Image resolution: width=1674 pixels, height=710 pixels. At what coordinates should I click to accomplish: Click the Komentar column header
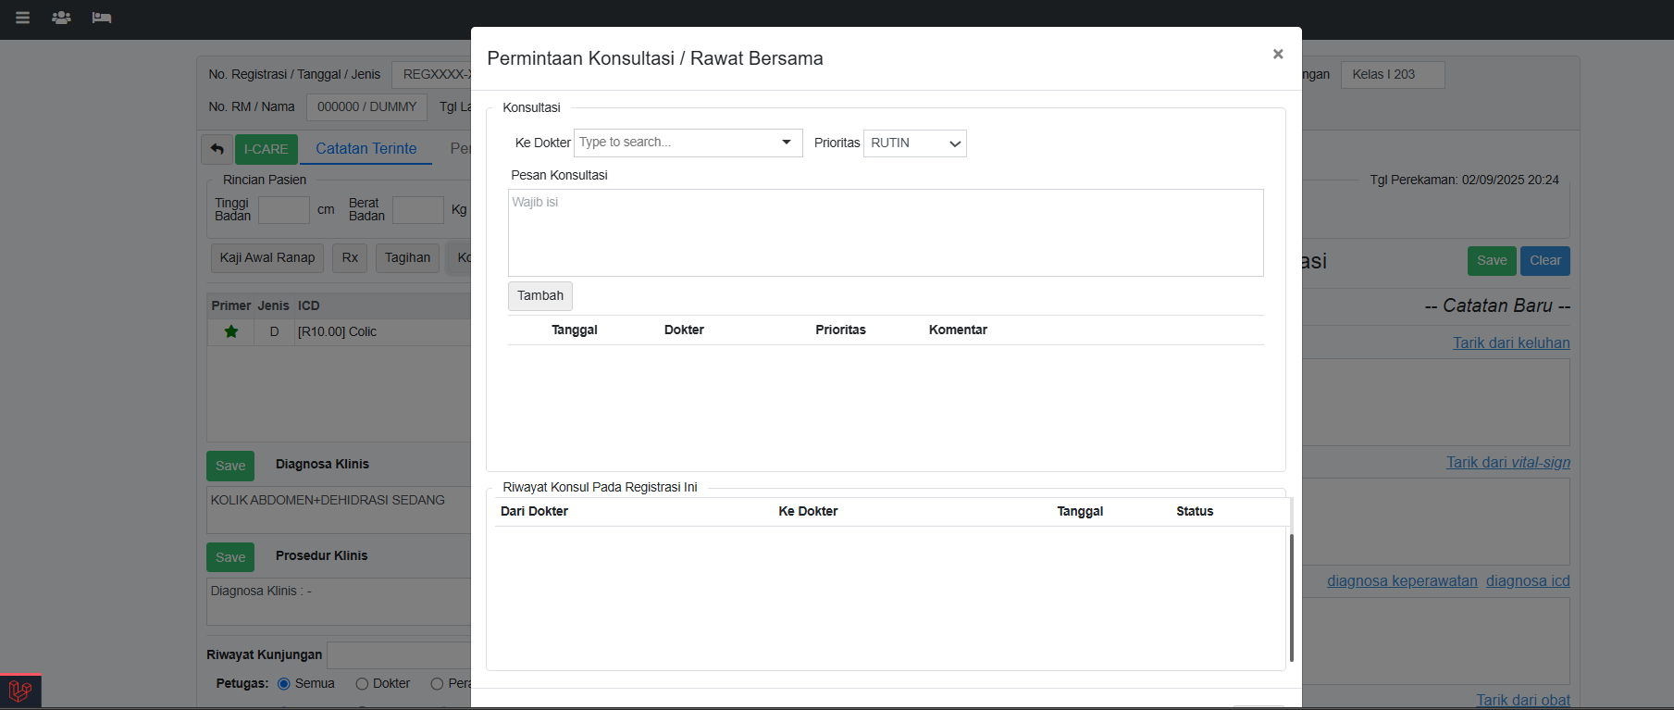point(958,330)
